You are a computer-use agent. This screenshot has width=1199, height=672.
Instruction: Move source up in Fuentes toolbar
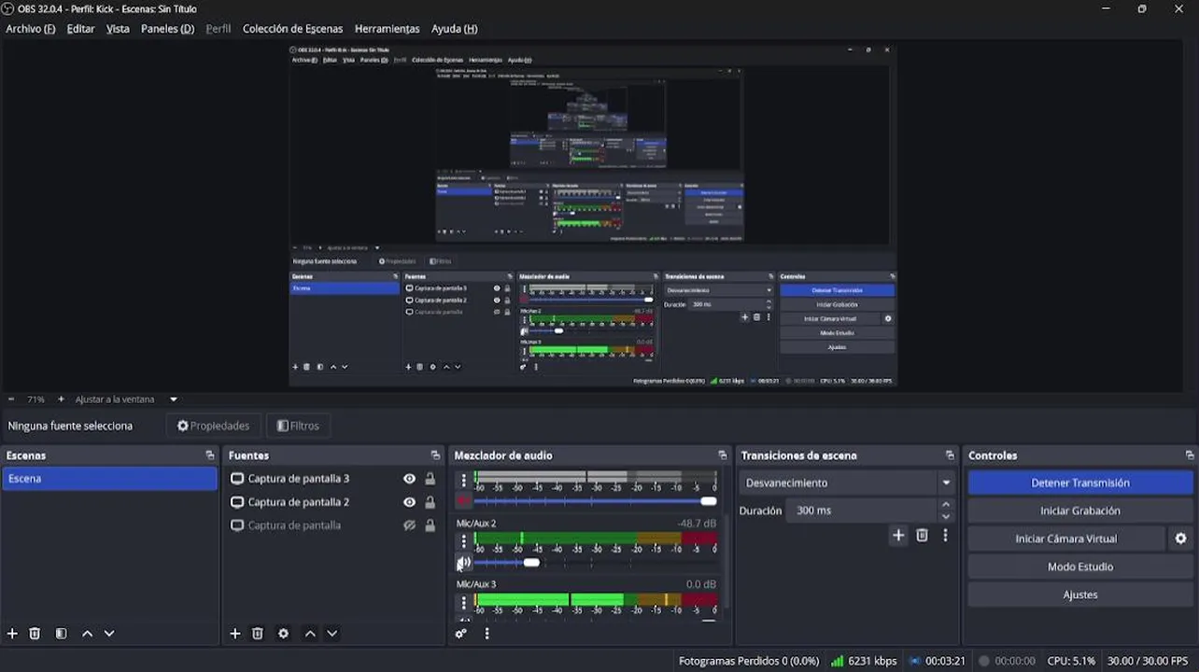tap(310, 633)
